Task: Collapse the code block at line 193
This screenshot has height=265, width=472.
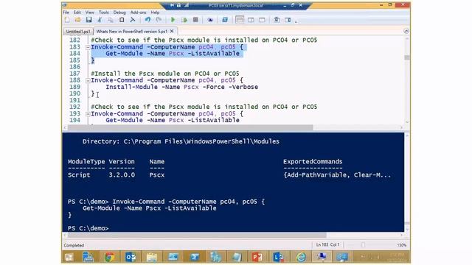Action: 88,114
